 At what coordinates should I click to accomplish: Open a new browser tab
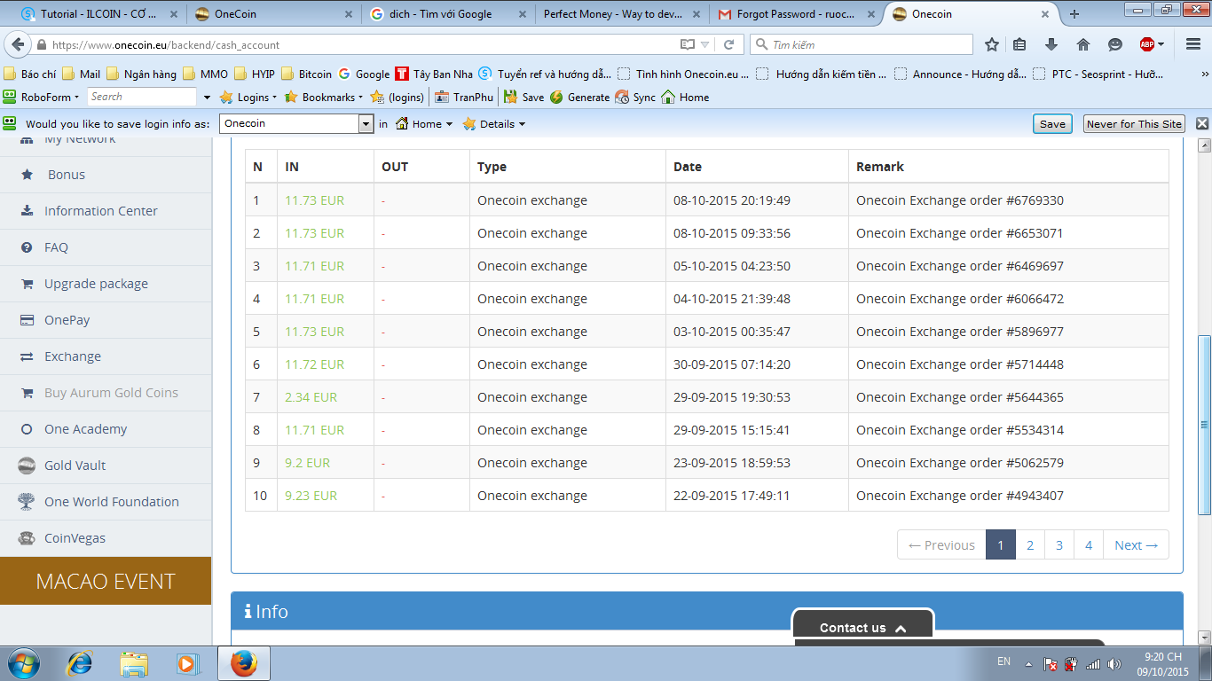[x=1074, y=13]
